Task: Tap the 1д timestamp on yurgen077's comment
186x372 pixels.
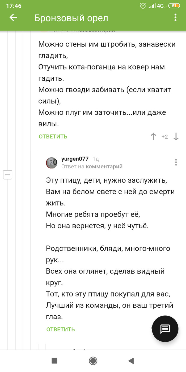Action: tap(96, 159)
